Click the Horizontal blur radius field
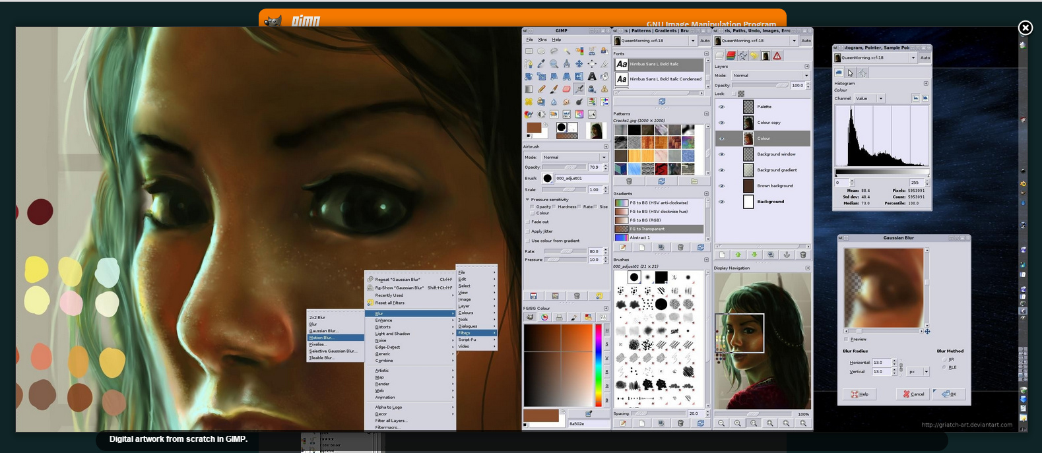 coord(881,363)
